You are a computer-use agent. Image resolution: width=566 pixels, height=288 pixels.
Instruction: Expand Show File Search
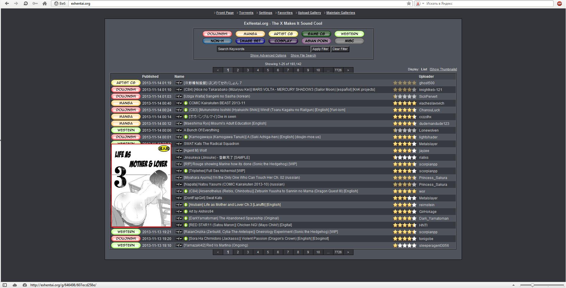[x=303, y=56]
